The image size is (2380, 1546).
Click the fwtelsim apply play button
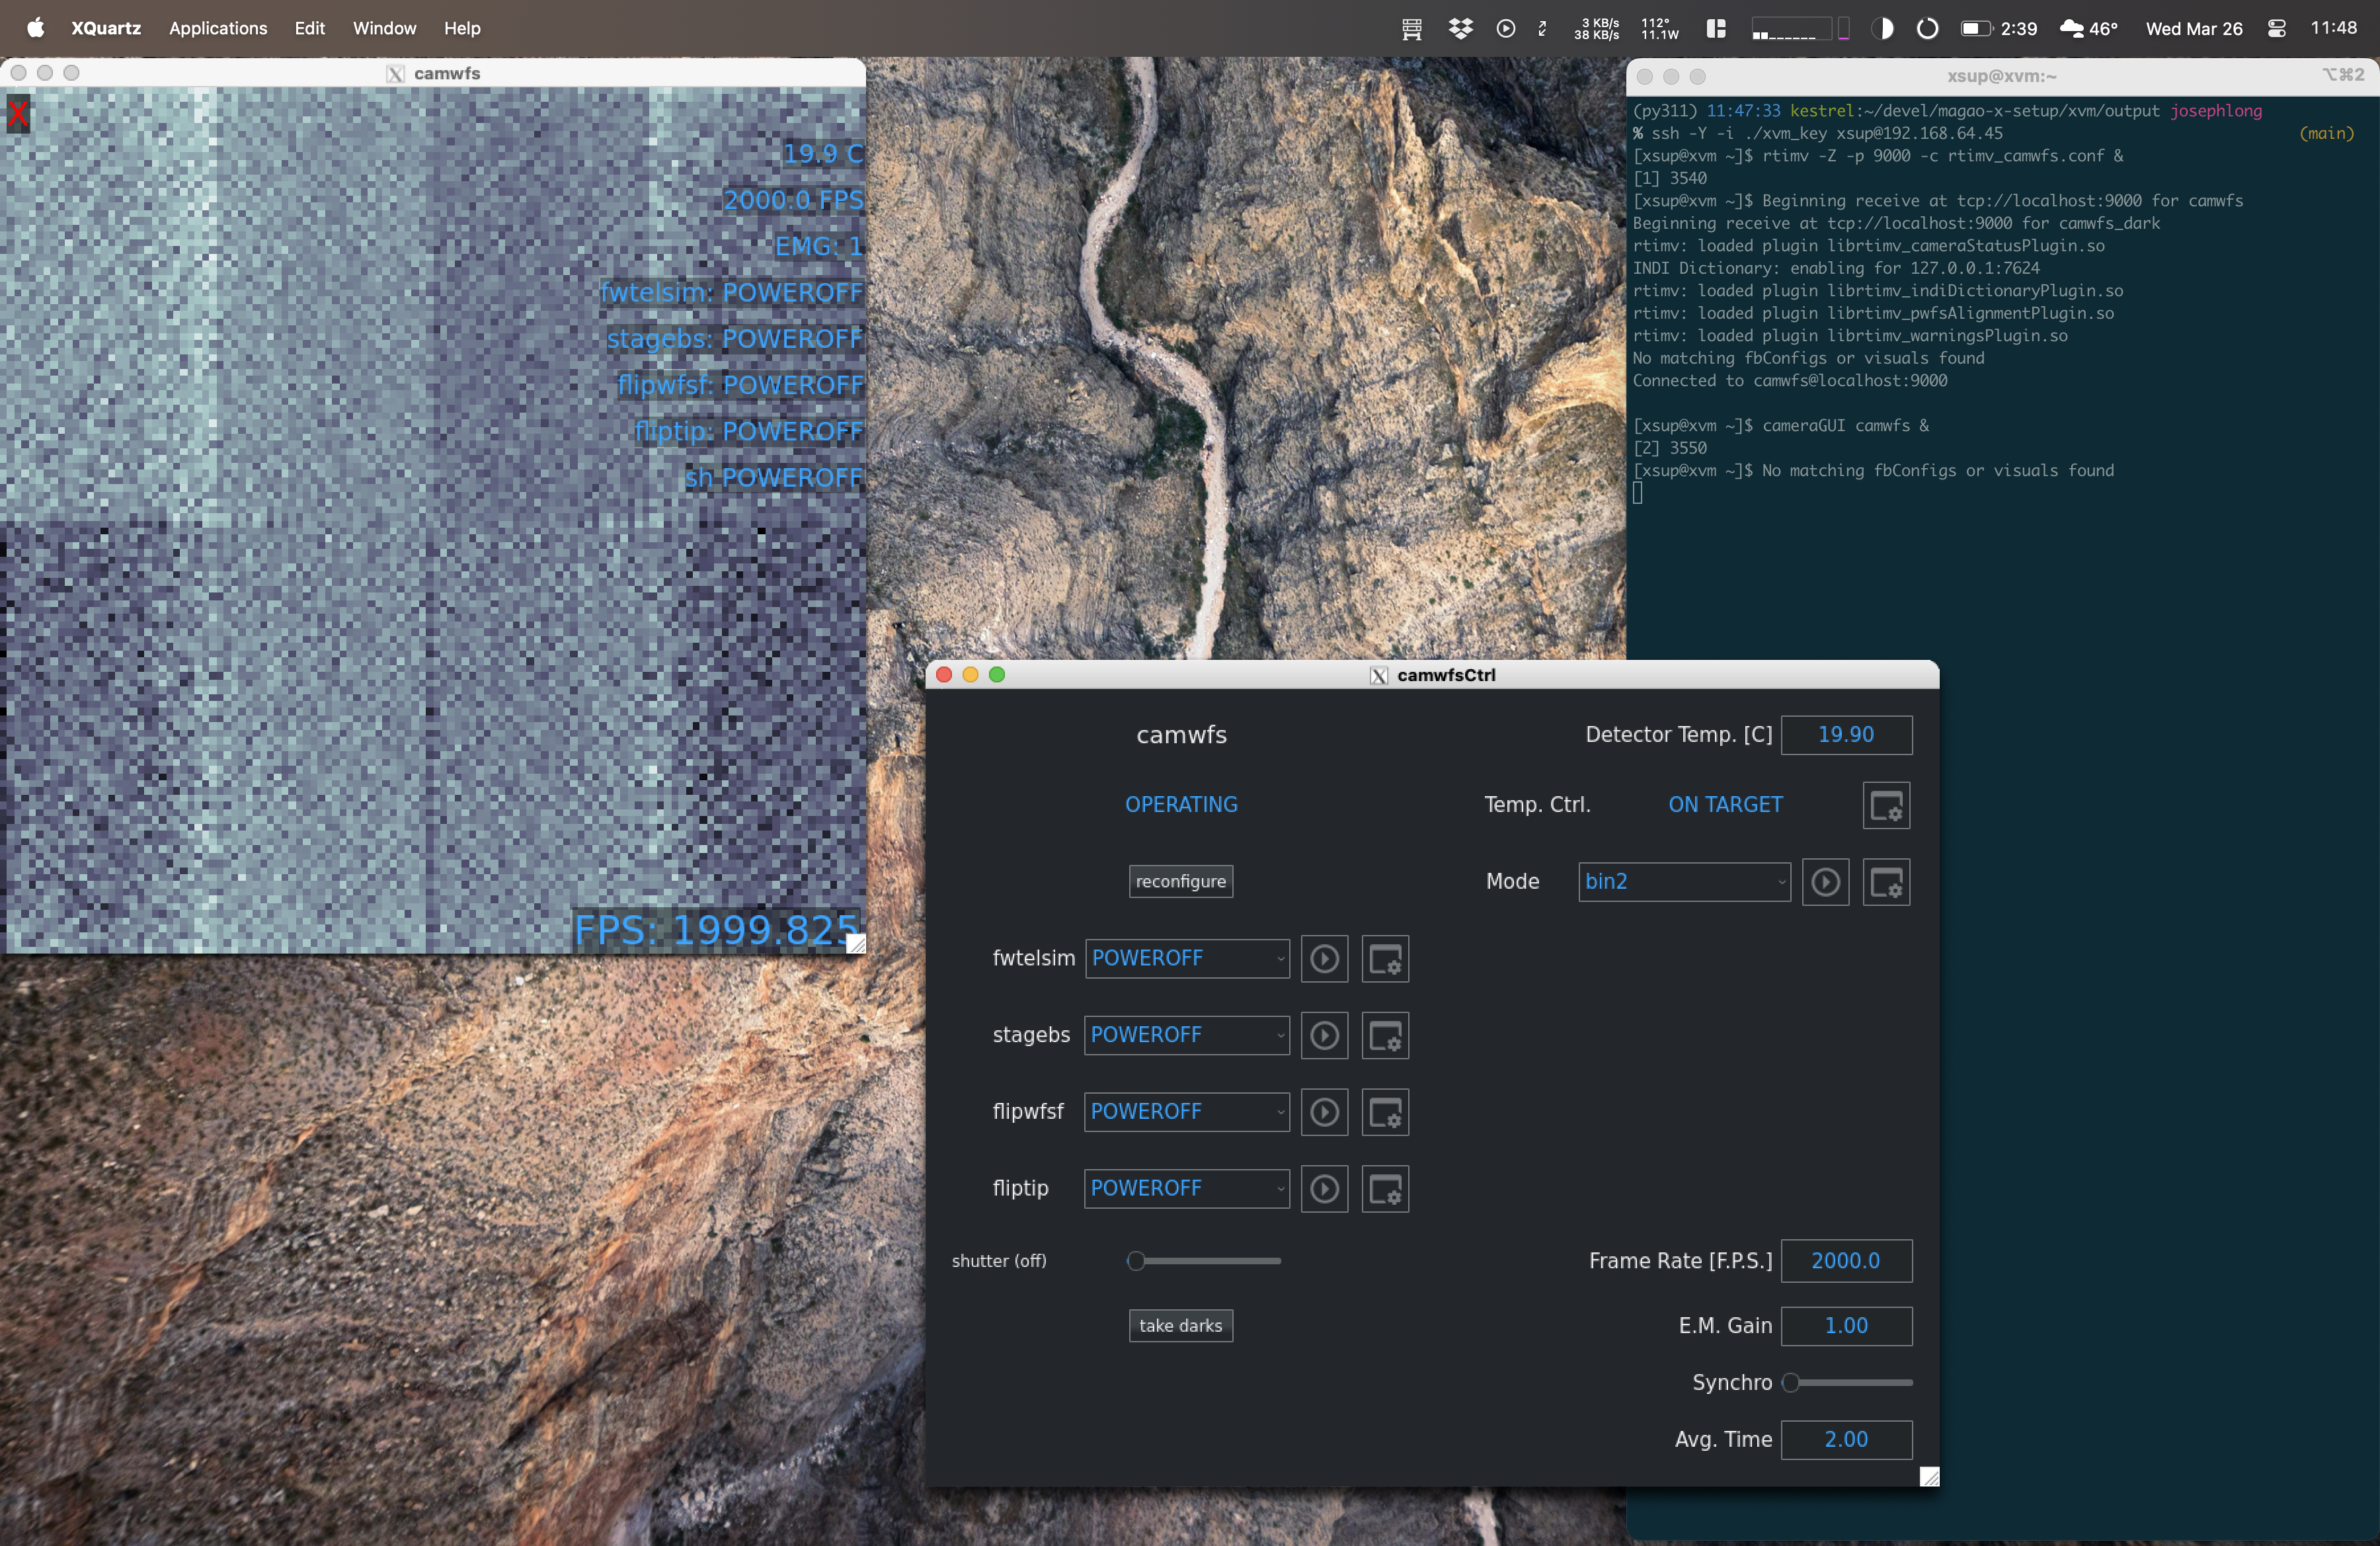[1324, 959]
